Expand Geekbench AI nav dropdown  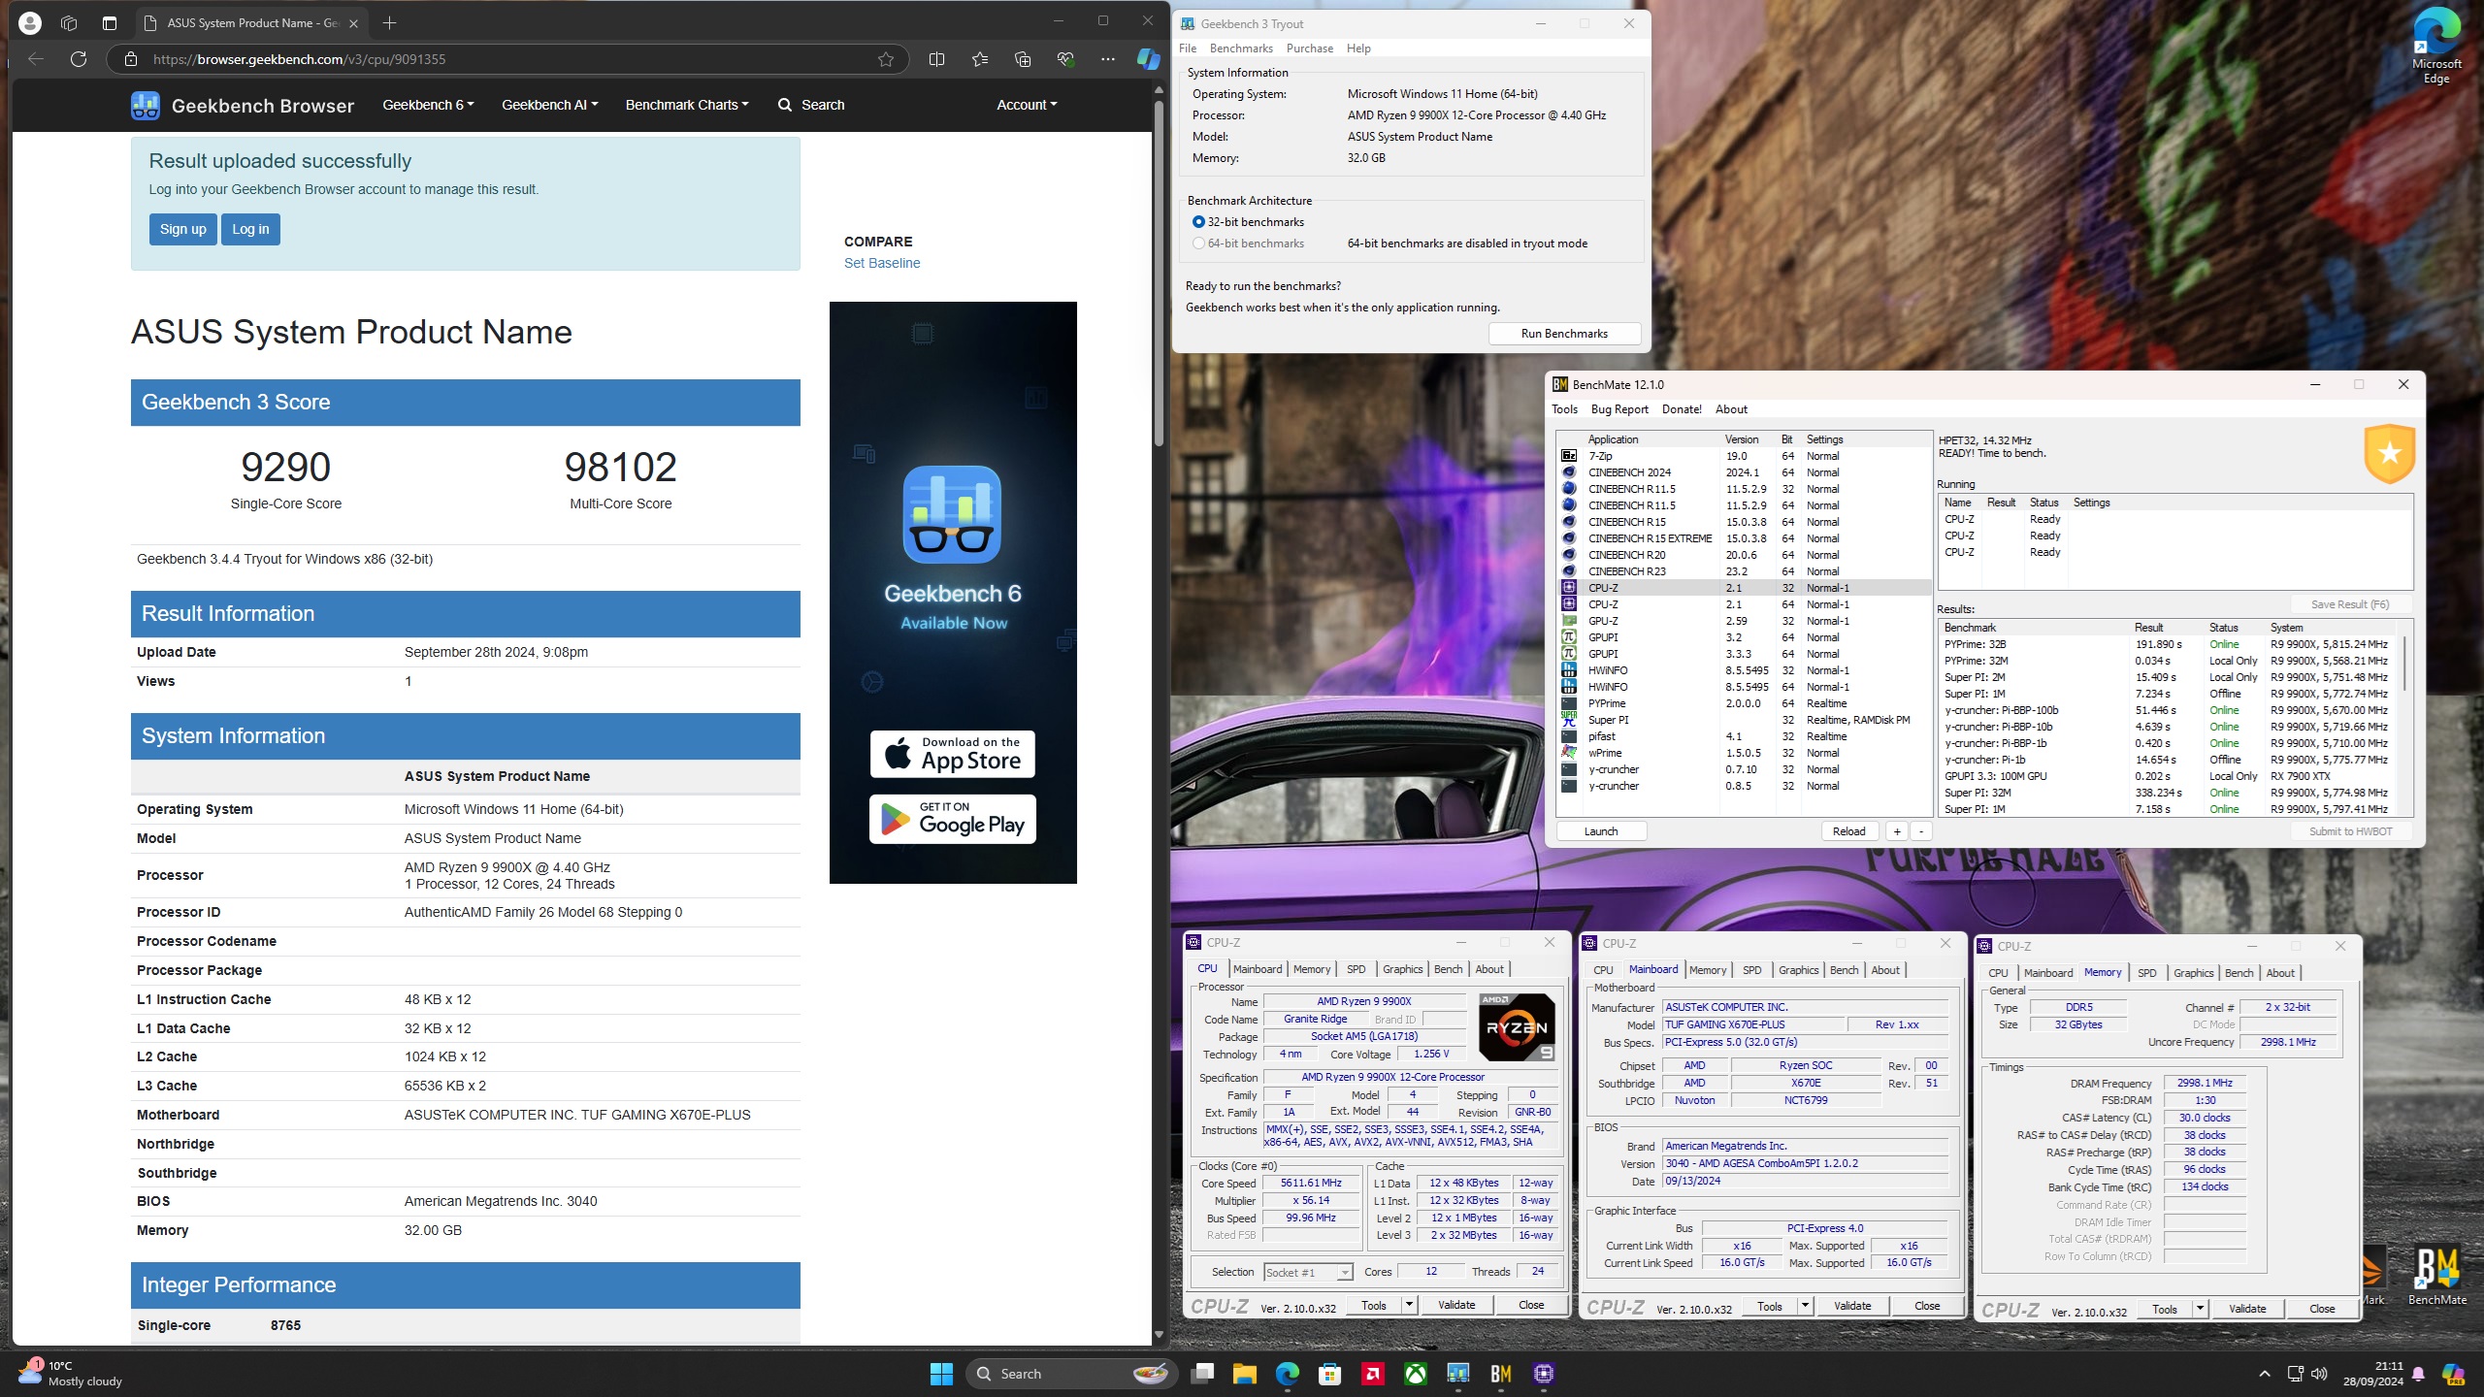549,105
